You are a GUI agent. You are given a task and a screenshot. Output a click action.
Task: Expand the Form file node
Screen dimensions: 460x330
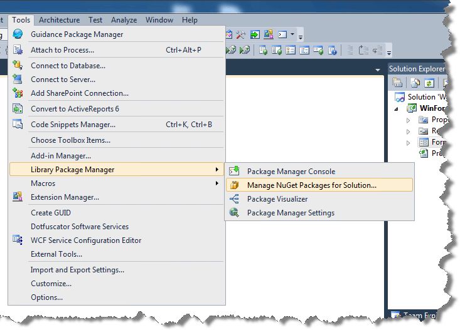click(x=408, y=143)
